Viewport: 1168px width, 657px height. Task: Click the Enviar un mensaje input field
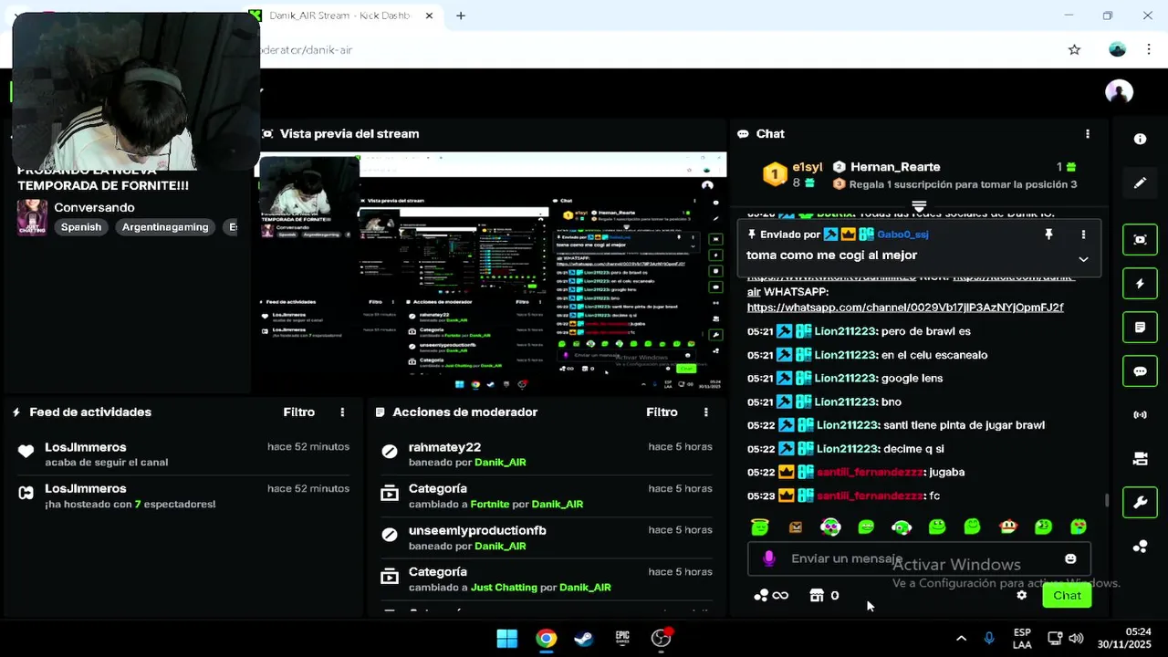coord(919,558)
